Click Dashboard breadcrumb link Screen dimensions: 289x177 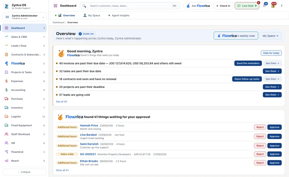point(58,23)
